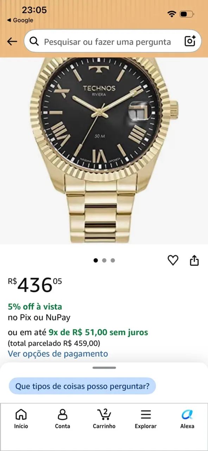Return to Google app breadcrumb
Image resolution: width=208 pixels, height=451 pixels.
pyautogui.click(x=20, y=20)
